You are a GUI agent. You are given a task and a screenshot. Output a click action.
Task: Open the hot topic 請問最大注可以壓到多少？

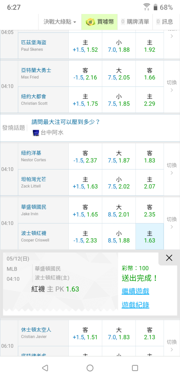coord(66,122)
